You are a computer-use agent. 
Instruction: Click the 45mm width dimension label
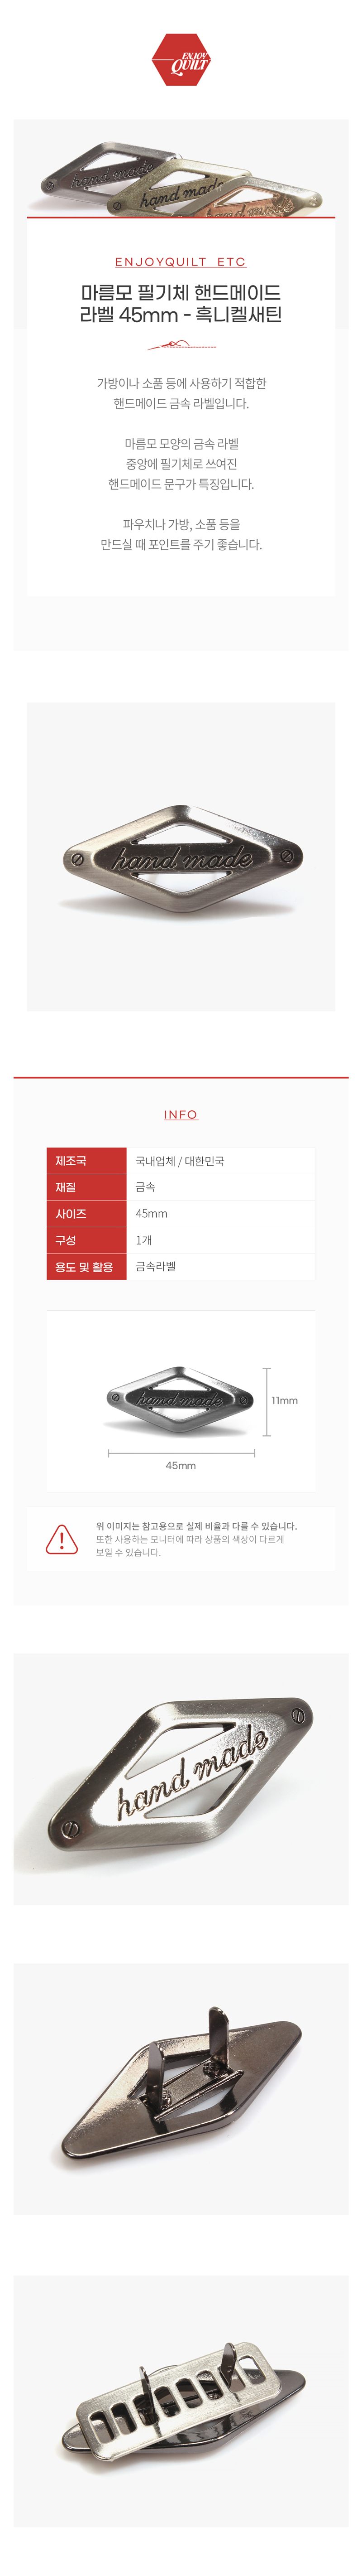click(x=181, y=1465)
